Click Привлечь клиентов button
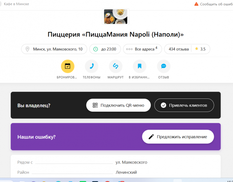Viewport: 233px width, 182px height. [184, 105]
